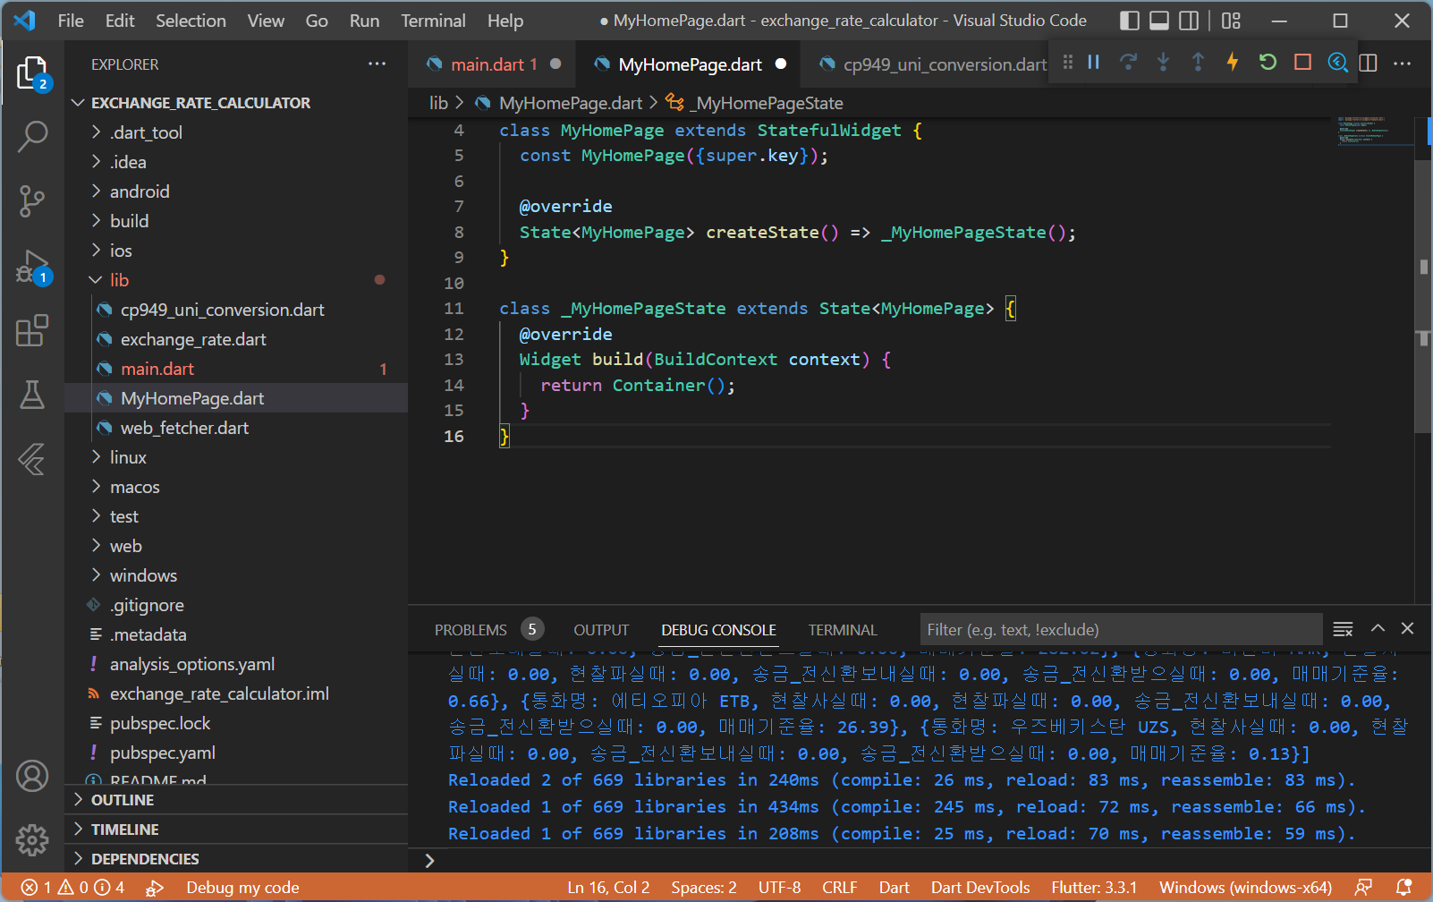
Task: Open the Run and Debug view
Action: [33, 267]
